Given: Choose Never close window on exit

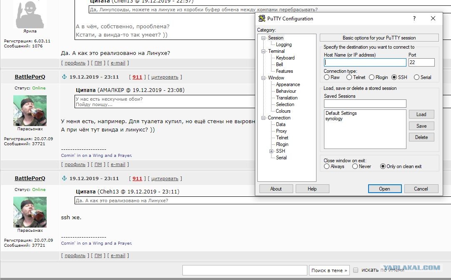Looking at the screenshot, I should click(x=355, y=166).
